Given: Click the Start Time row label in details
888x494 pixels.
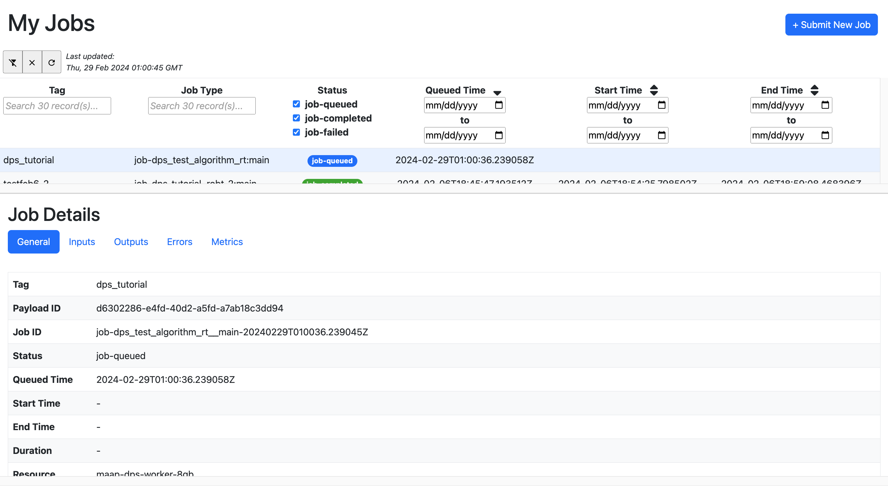Looking at the screenshot, I should (x=36, y=403).
